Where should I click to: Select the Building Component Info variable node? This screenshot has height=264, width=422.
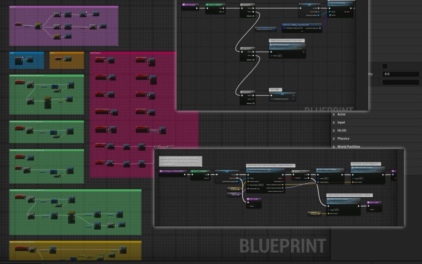pos(265,29)
